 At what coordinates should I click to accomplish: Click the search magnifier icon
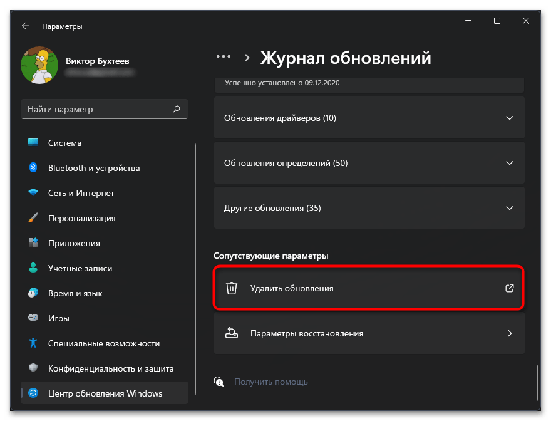[x=177, y=109]
